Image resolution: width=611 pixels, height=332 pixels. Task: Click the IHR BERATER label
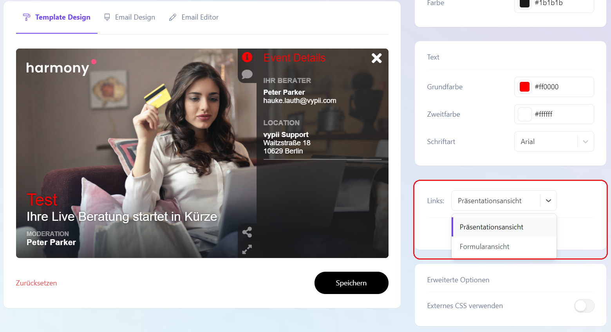coord(287,81)
